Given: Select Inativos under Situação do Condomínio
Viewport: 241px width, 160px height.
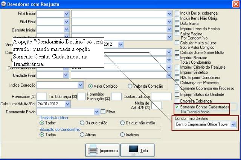Looking at the screenshot, I should tap(122, 135).
